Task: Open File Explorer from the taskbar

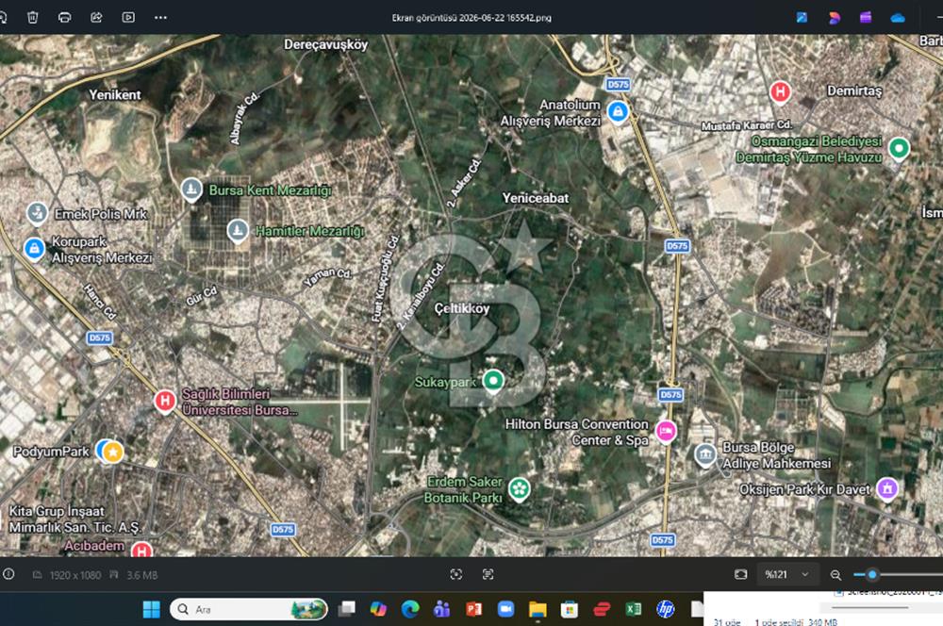Action: (x=538, y=609)
